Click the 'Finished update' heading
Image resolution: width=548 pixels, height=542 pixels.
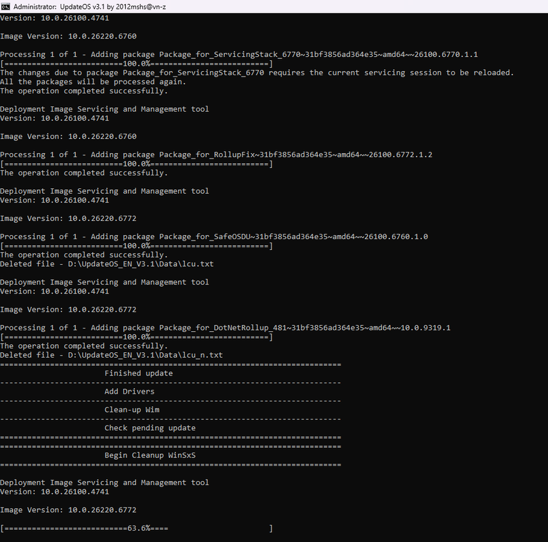[x=139, y=373]
